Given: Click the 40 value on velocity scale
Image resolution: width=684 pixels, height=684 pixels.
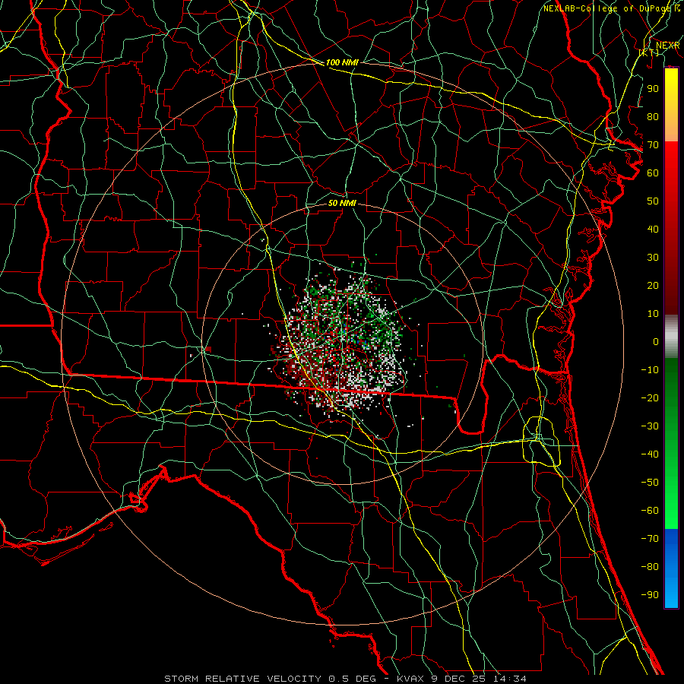Looking at the screenshot, I should (x=653, y=229).
